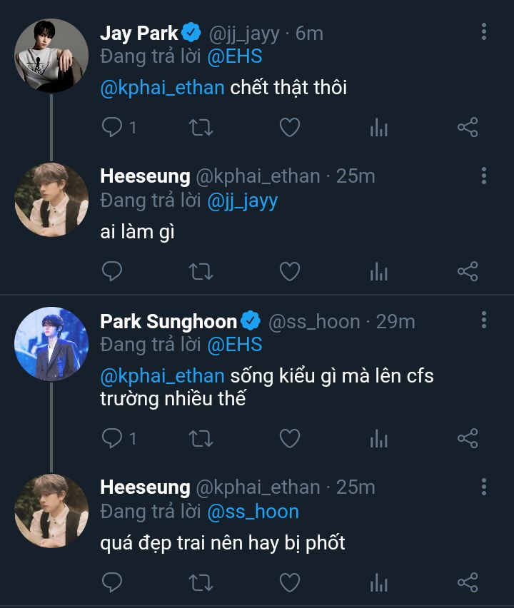Reply to Park Sunghoon's tweet
The width and height of the screenshot is (514, 608).
click(112, 438)
